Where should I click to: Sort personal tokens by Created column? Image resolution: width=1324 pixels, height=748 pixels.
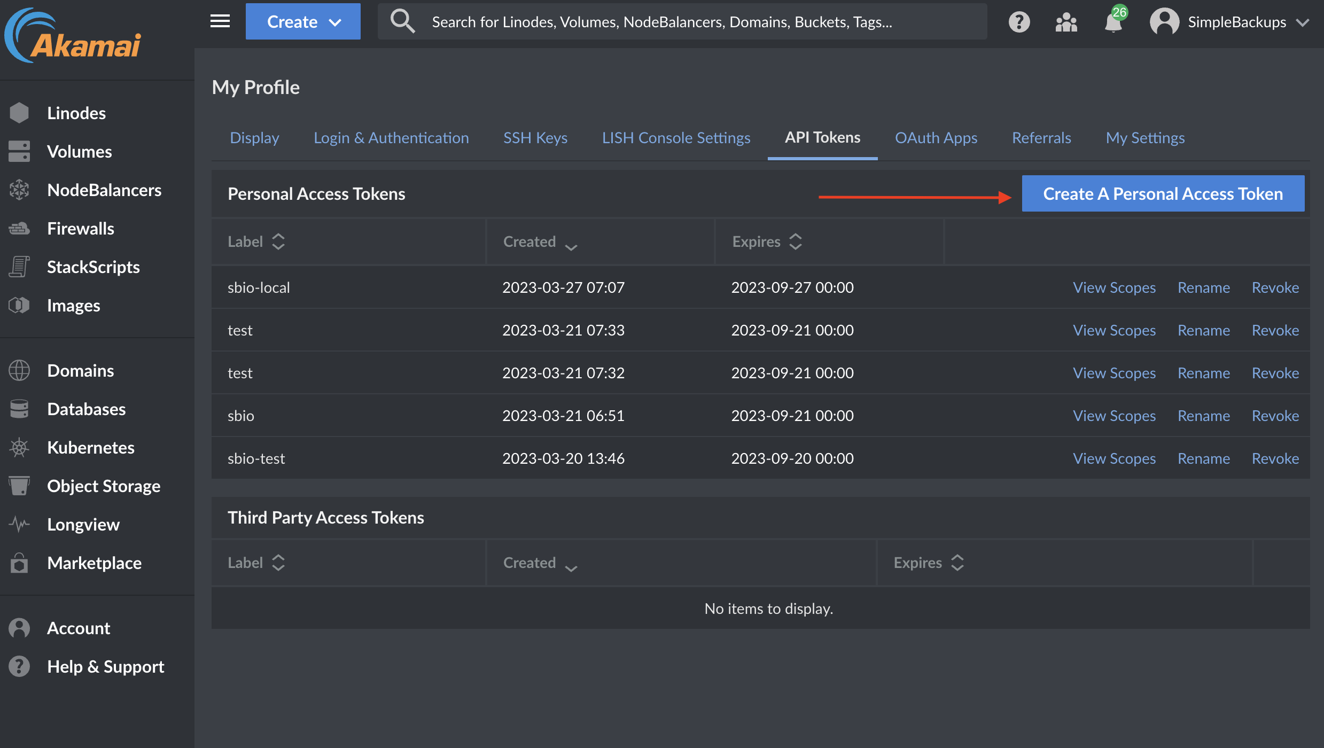tap(540, 242)
